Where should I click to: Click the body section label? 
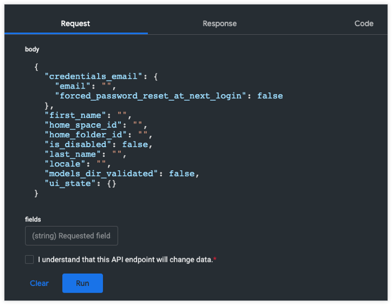(x=32, y=49)
